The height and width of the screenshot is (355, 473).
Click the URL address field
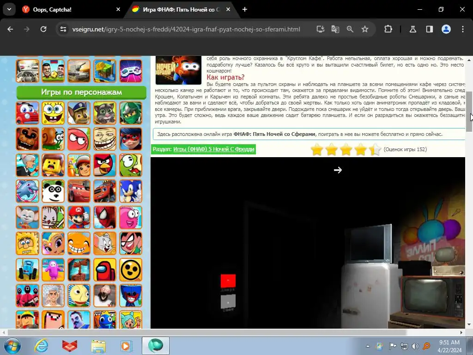(x=186, y=29)
